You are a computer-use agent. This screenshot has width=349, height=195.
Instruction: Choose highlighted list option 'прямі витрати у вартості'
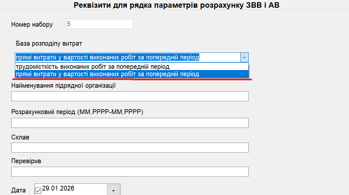click(107, 74)
